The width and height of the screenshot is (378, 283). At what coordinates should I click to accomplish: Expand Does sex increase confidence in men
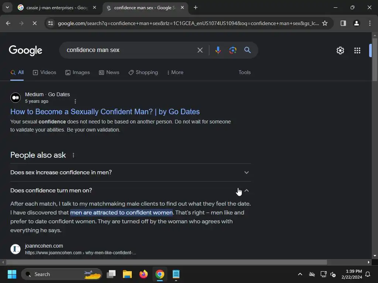[130, 172]
